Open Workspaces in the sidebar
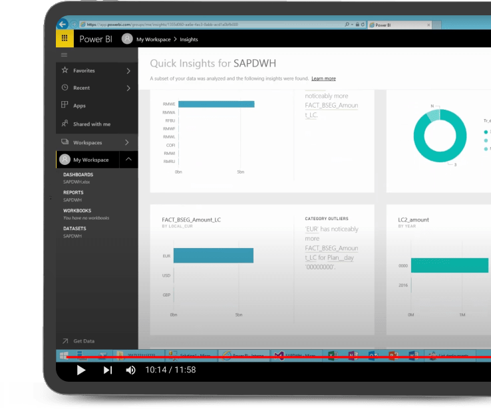 coord(96,142)
